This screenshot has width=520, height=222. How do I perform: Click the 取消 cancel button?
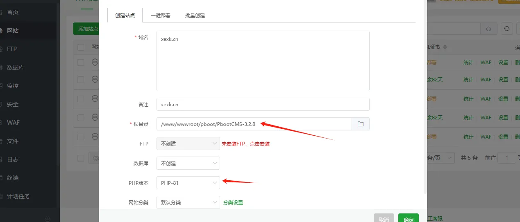[384, 218]
